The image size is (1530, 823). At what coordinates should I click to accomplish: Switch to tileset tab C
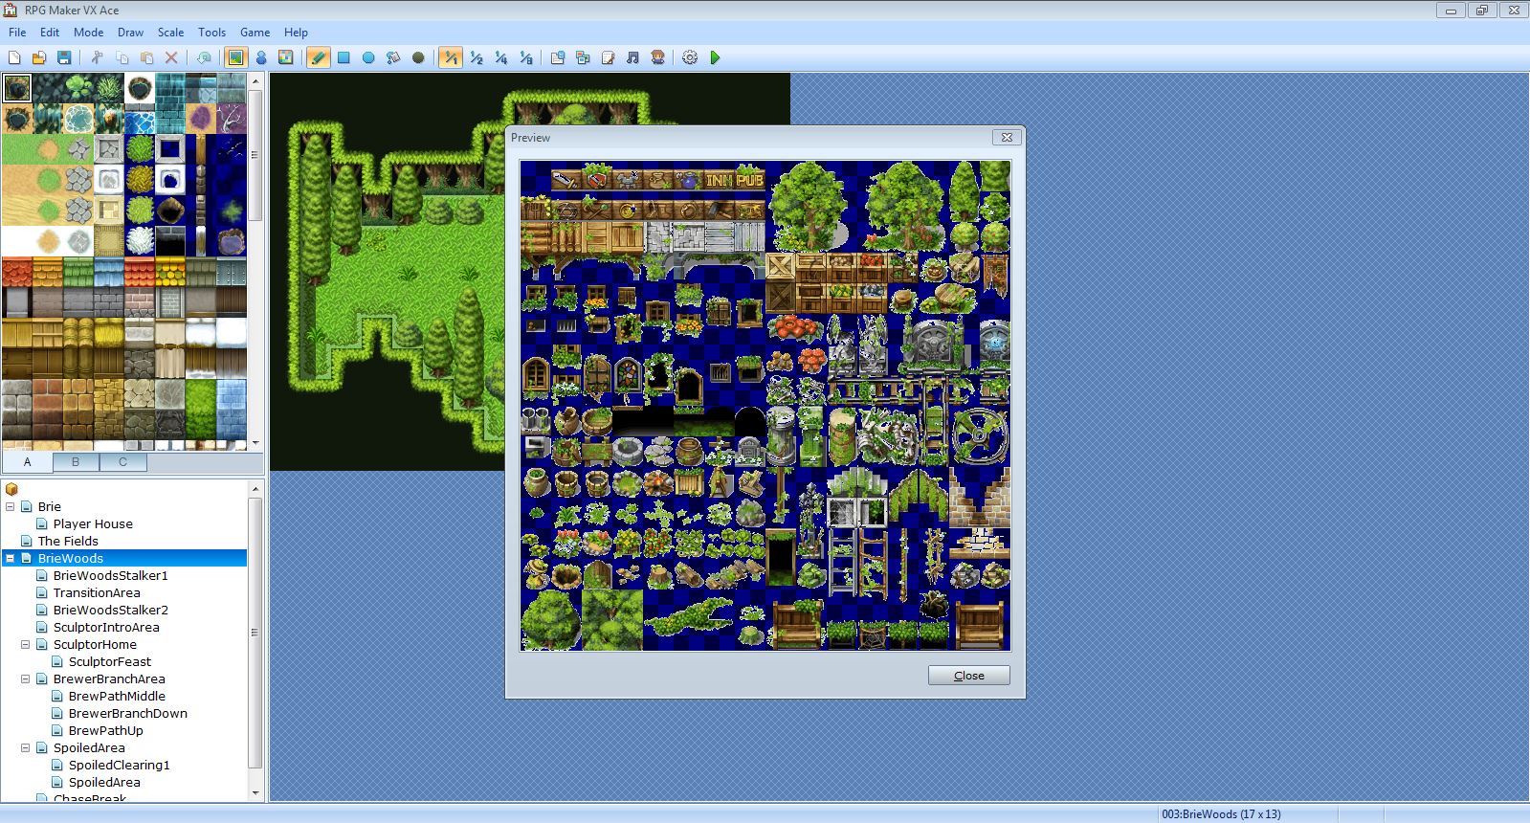pyautogui.click(x=122, y=462)
